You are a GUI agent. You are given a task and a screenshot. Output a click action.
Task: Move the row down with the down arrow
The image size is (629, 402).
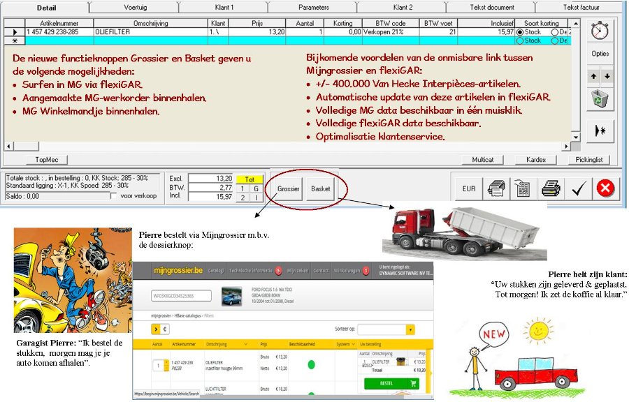(607, 76)
